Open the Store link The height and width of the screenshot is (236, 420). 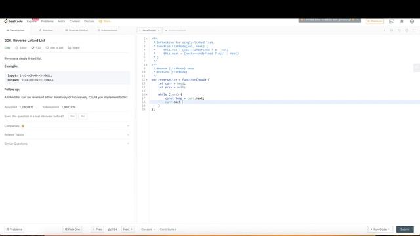click(x=105, y=21)
